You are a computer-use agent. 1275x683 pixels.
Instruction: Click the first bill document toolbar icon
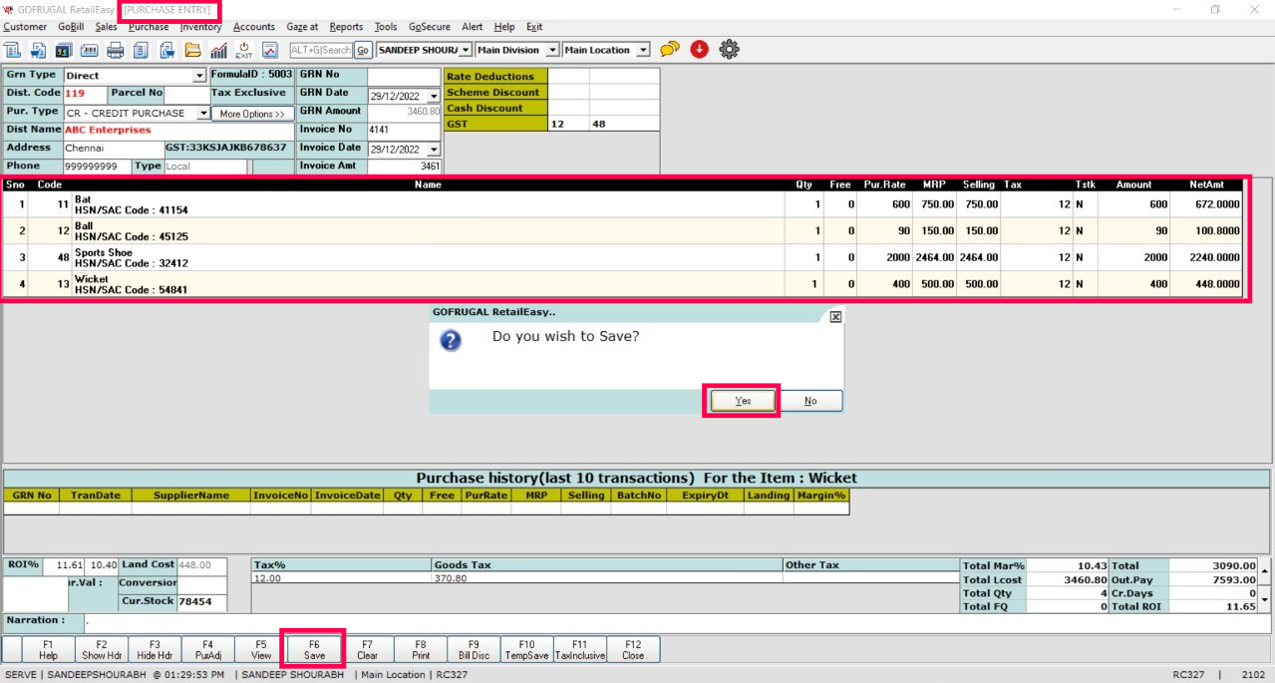click(12, 50)
